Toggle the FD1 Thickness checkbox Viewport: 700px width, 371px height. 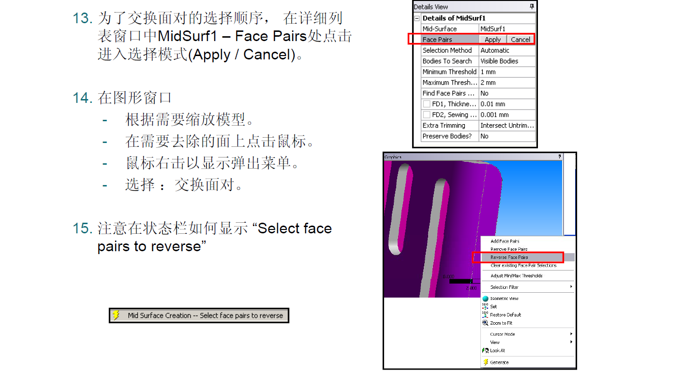coord(427,104)
